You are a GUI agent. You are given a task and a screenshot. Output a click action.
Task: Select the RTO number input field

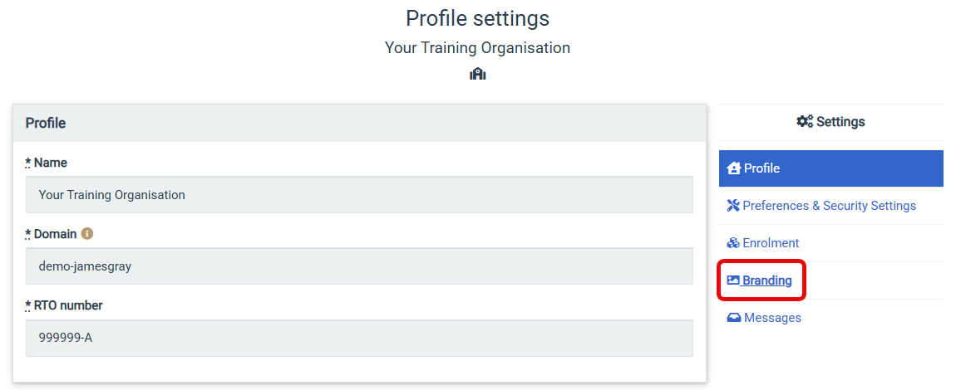tap(359, 338)
